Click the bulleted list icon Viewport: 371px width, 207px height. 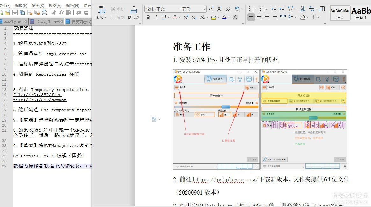coord(251,9)
